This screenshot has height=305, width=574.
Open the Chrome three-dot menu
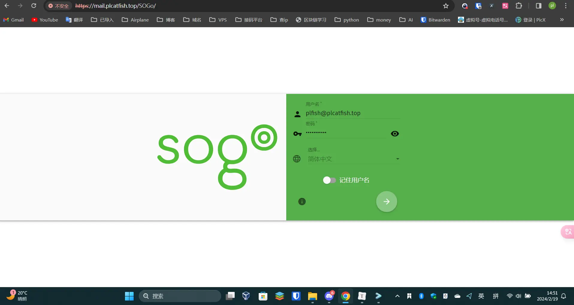[x=566, y=6]
